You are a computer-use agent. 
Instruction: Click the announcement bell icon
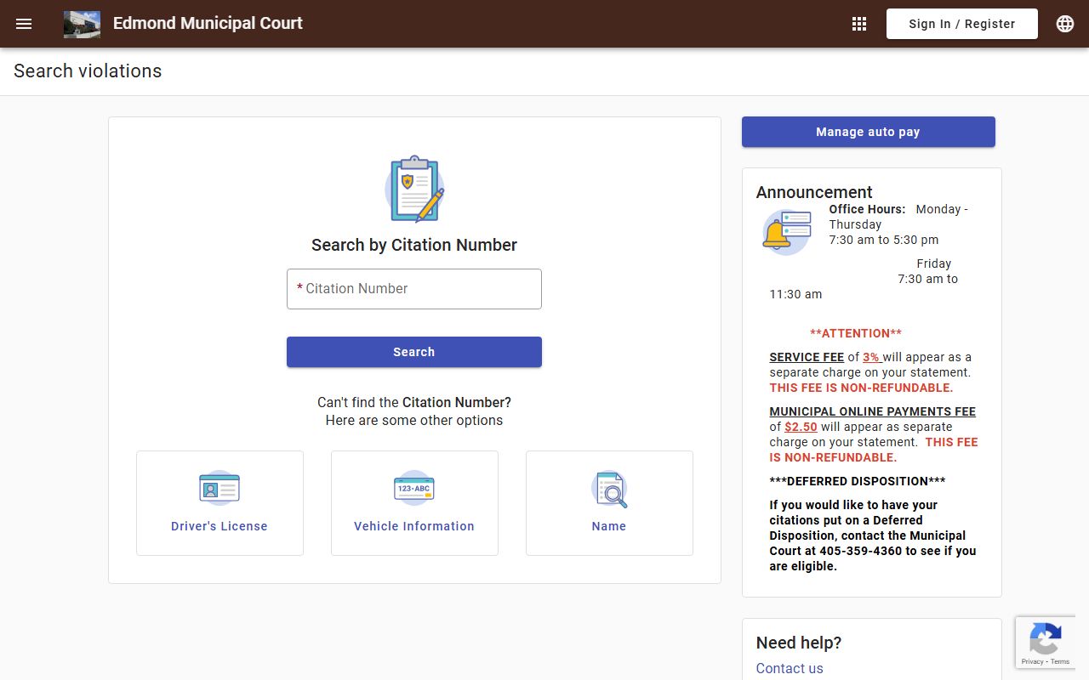pyautogui.click(x=786, y=232)
